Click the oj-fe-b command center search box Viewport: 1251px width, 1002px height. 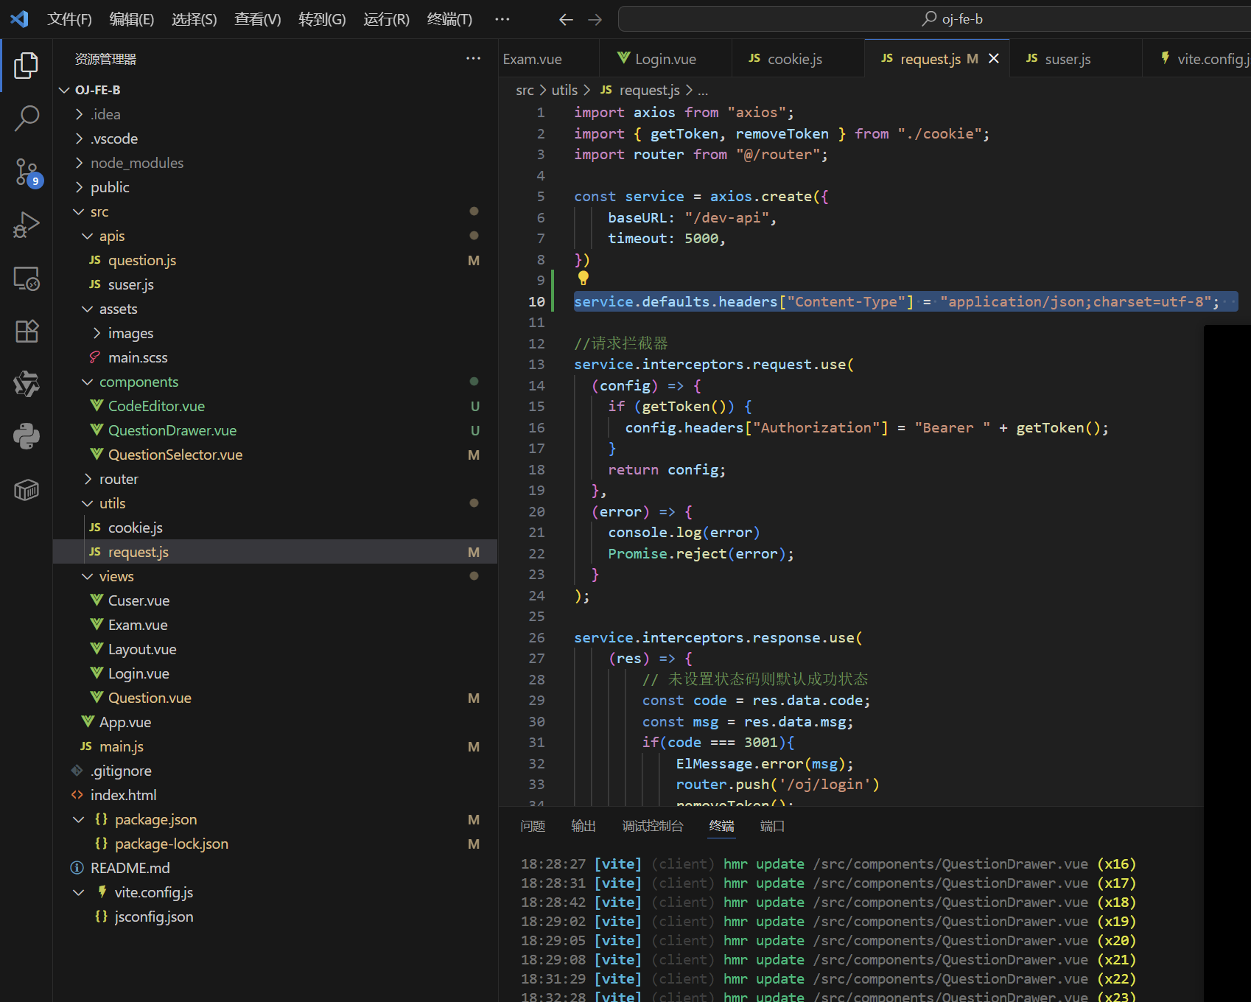(934, 19)
